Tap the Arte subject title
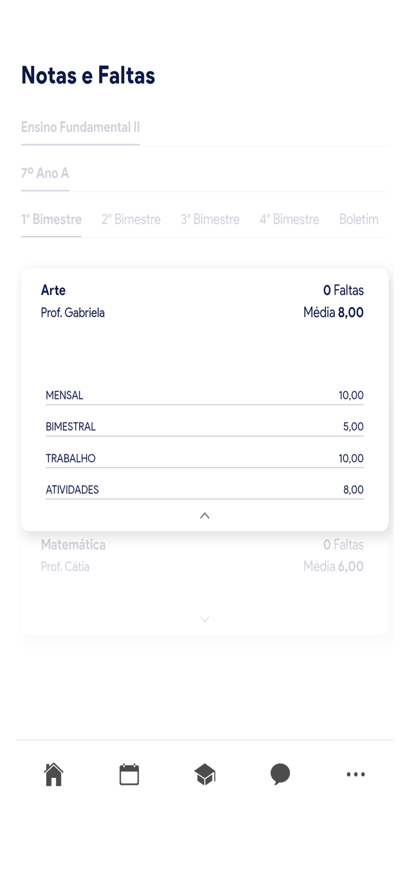The width and height of the screenshot is (409, 885). [53, 290]
